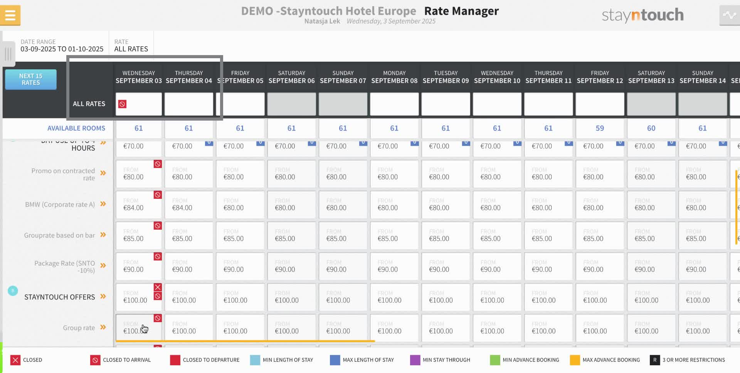Screen dimensions: 740x373
Task: Open the analytics graph icon in the header
Action: coord(729,15)
